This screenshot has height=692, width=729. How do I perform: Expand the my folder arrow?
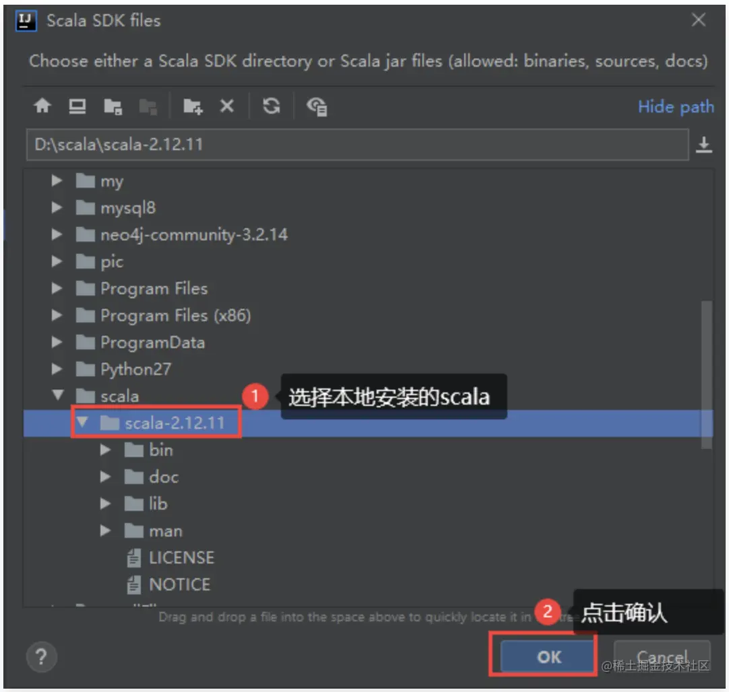click(x=57, y=180)
